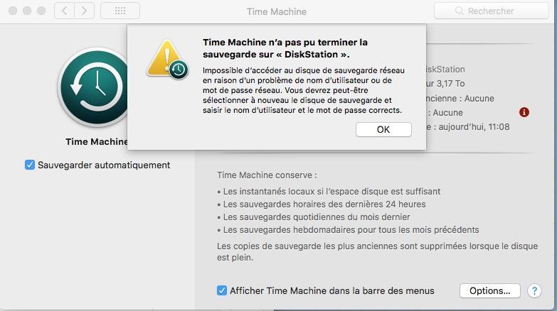The width and height of the screenshot is (557, 311).
Task: Click the yellow warning icon in alert
Action: [167, 58]
